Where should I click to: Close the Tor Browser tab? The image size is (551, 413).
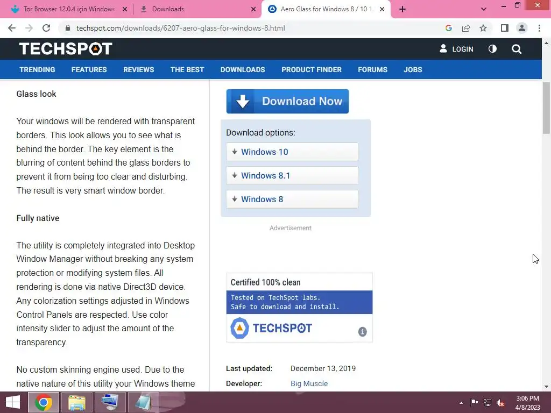(124, 10)
